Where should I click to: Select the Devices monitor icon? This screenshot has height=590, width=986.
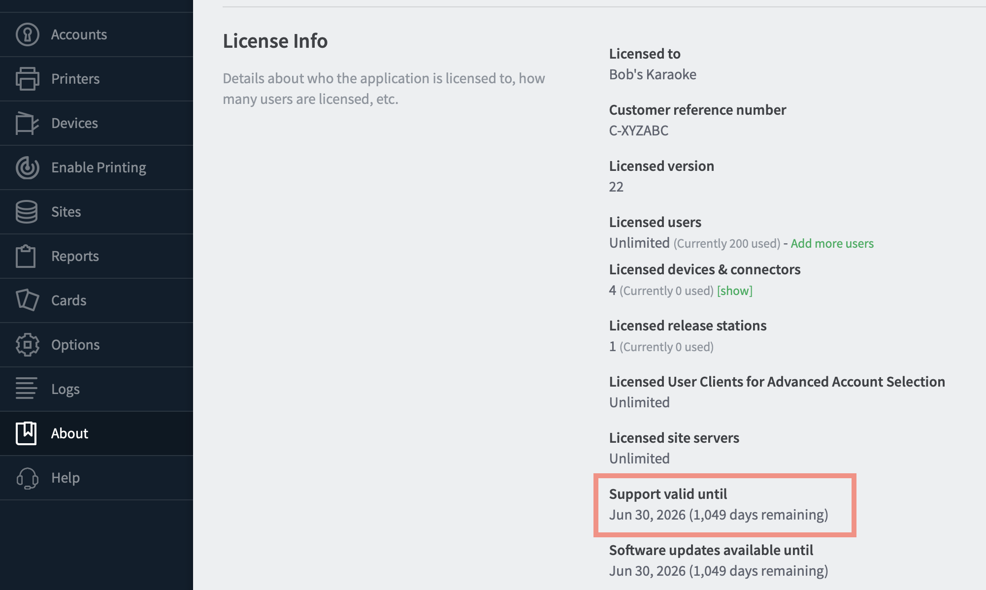coord(27,123)
